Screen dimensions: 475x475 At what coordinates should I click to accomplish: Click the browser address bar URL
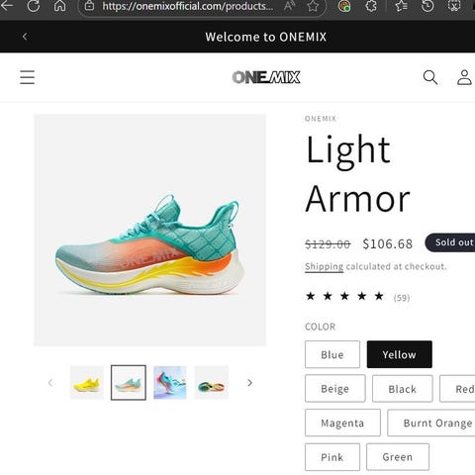(x=188, y=6)
